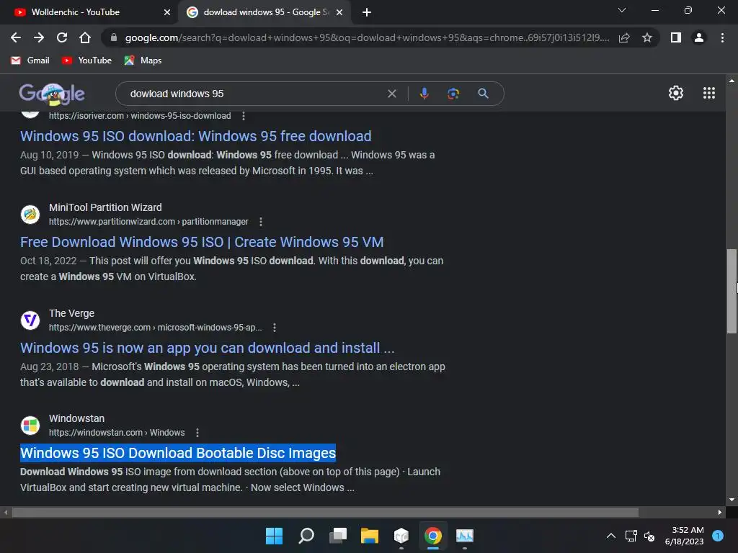Screen dimensions: 738x553
Task: Click the Windowstan site name
Action: pos(76,418)
